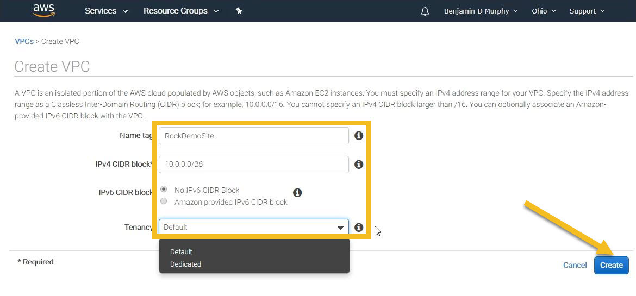Click the AWS logo home icon

coord(44,11)
